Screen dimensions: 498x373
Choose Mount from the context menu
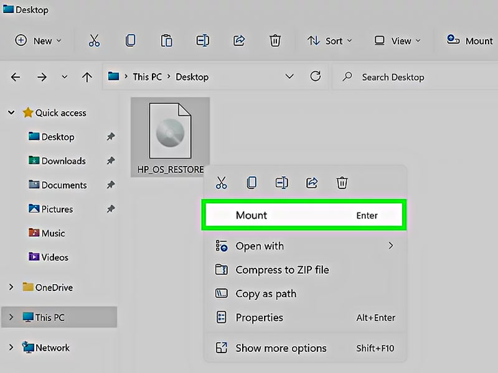pos(304,215)
